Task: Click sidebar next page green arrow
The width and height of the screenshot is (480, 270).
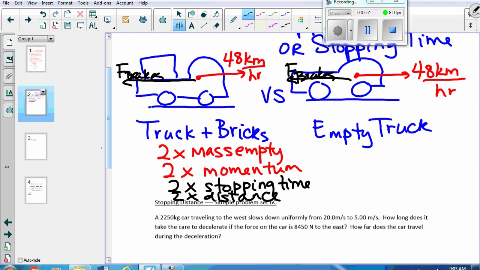Action: click(x=8, y=235)
